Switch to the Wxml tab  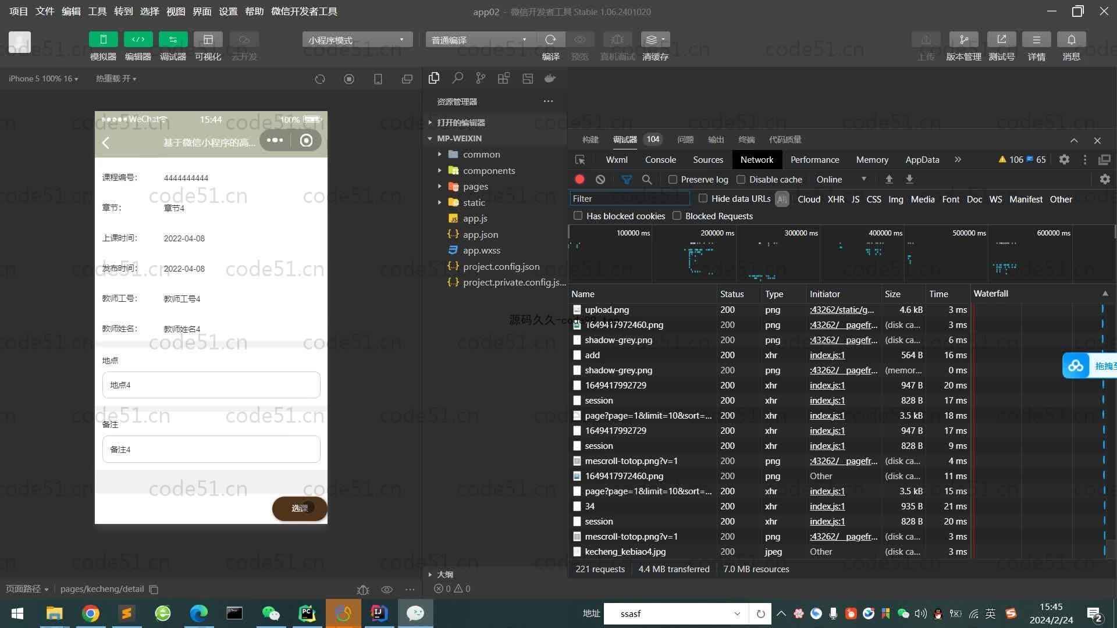click(x=617, y=160)
